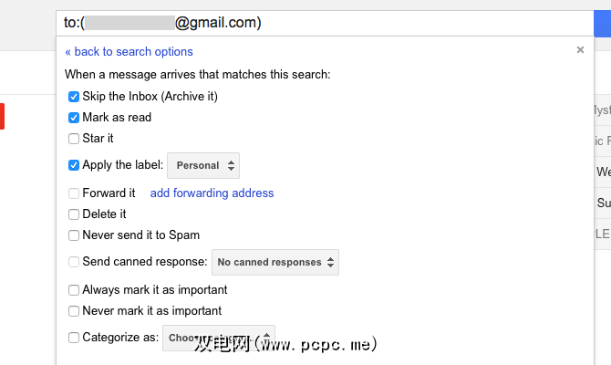Screen dimensions: 611x365
Task: Click the red Compose button edge
Action: click(x=3, y=116)
